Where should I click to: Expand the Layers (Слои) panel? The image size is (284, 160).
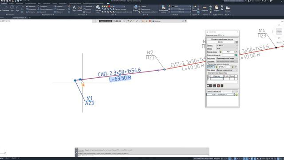[113, 15]
